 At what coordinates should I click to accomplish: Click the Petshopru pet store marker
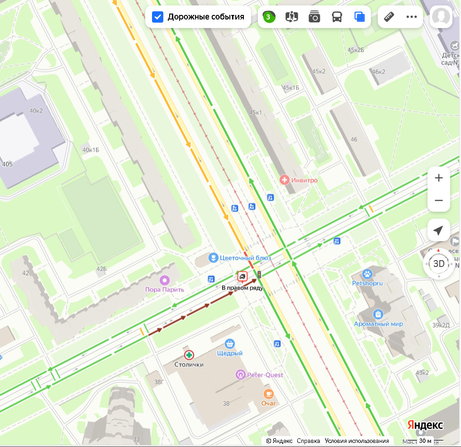(x=367, y=274)
